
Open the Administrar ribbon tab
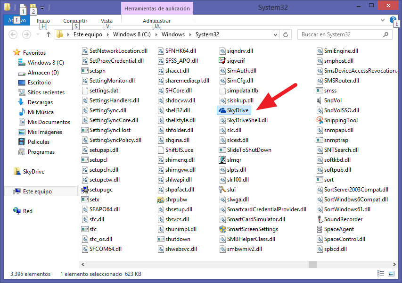[x=156, y=21]
